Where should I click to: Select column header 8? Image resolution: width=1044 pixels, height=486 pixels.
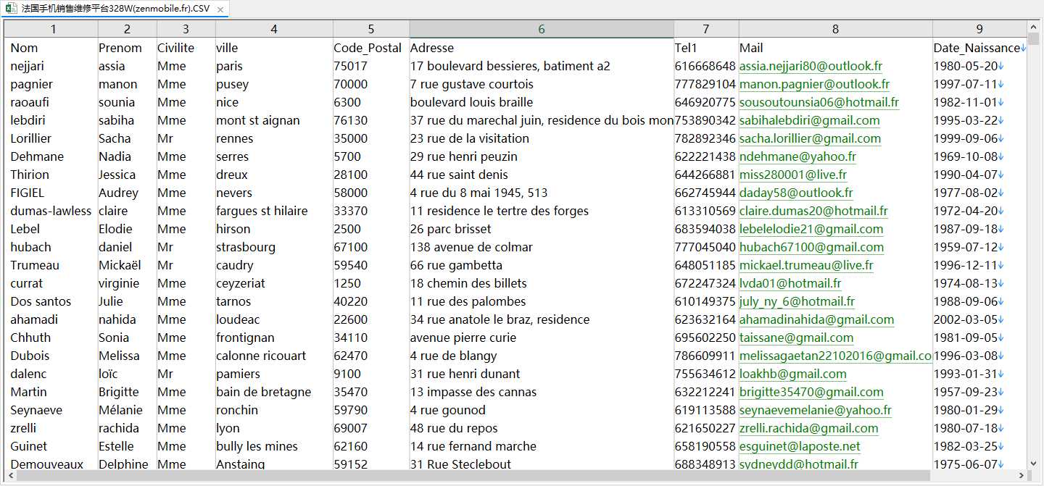point(836,29)
